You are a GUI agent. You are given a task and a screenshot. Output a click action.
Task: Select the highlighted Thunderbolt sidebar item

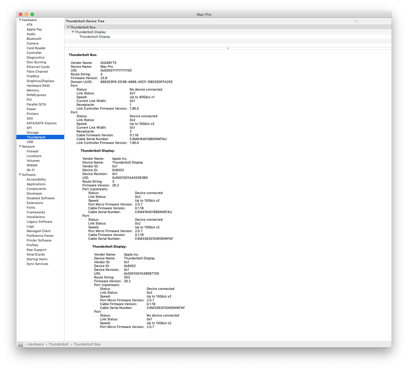pos(40,137)
